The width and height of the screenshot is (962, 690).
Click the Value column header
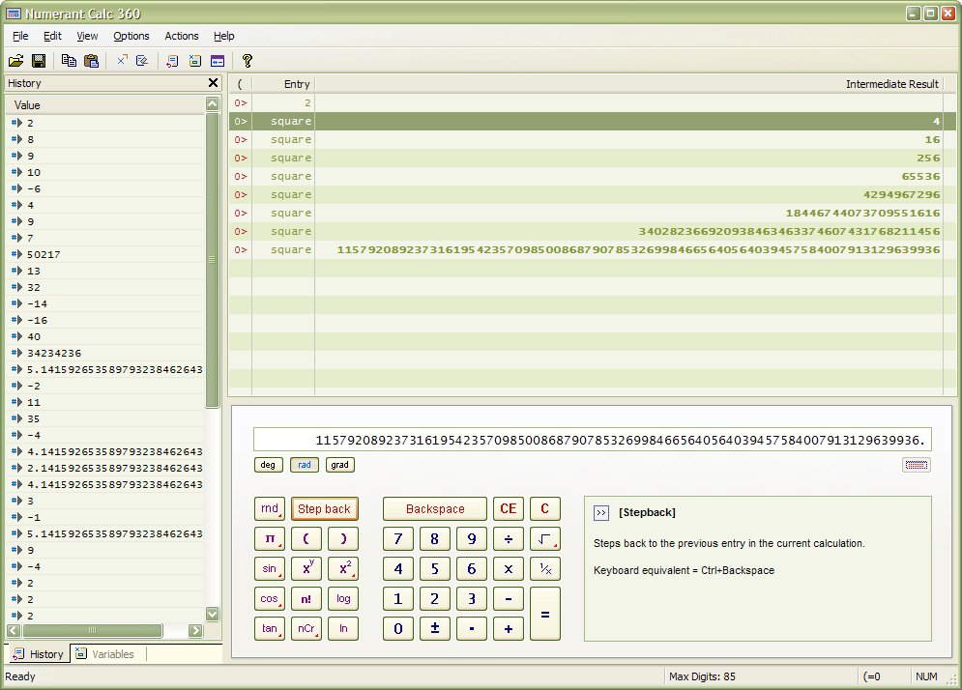coord(105,105)
